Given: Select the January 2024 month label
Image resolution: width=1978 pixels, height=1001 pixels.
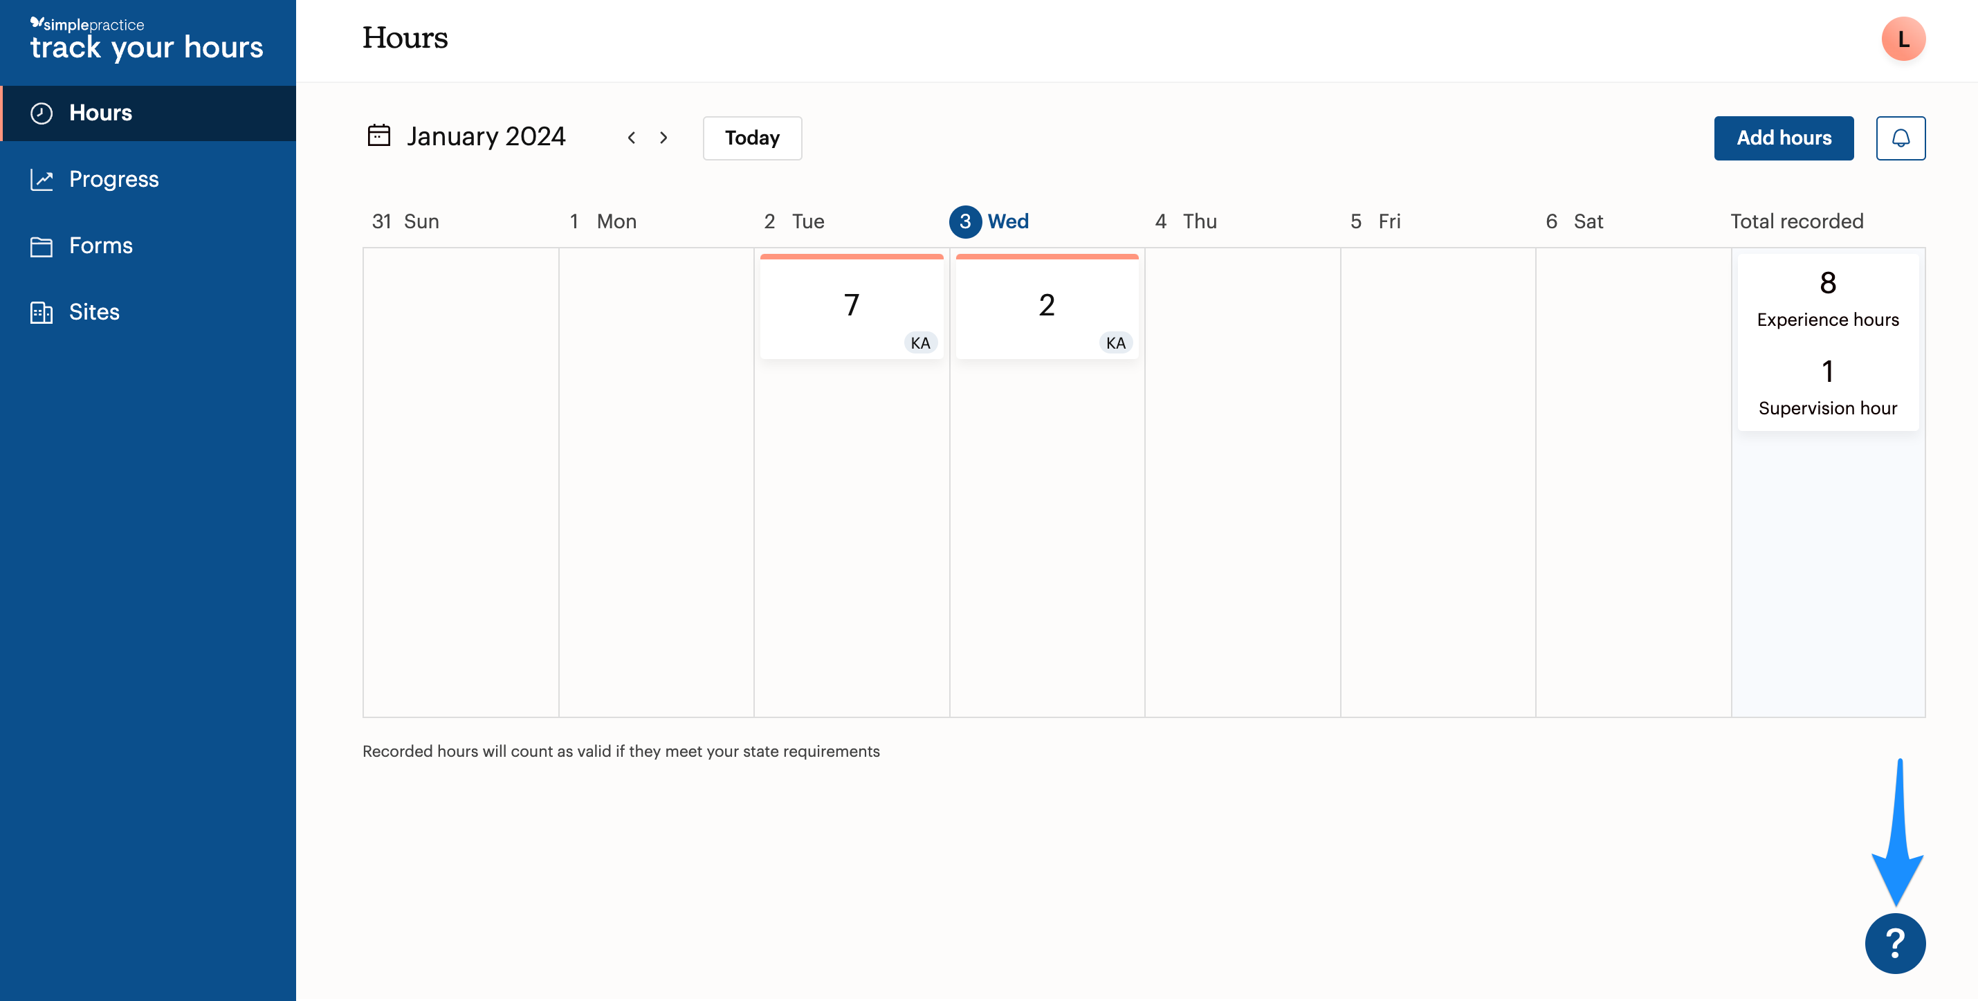Looking at the screenshot, I should click(486, 137).
